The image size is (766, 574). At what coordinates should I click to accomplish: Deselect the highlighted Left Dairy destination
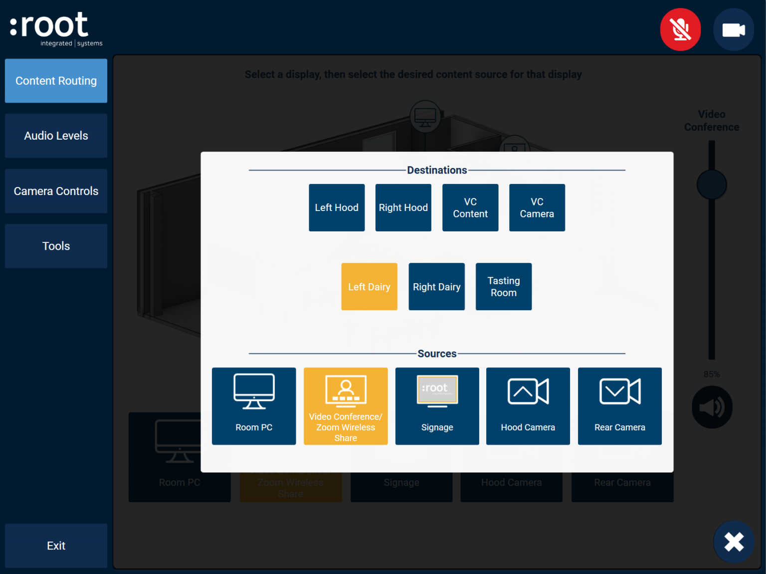coord(369,287)
